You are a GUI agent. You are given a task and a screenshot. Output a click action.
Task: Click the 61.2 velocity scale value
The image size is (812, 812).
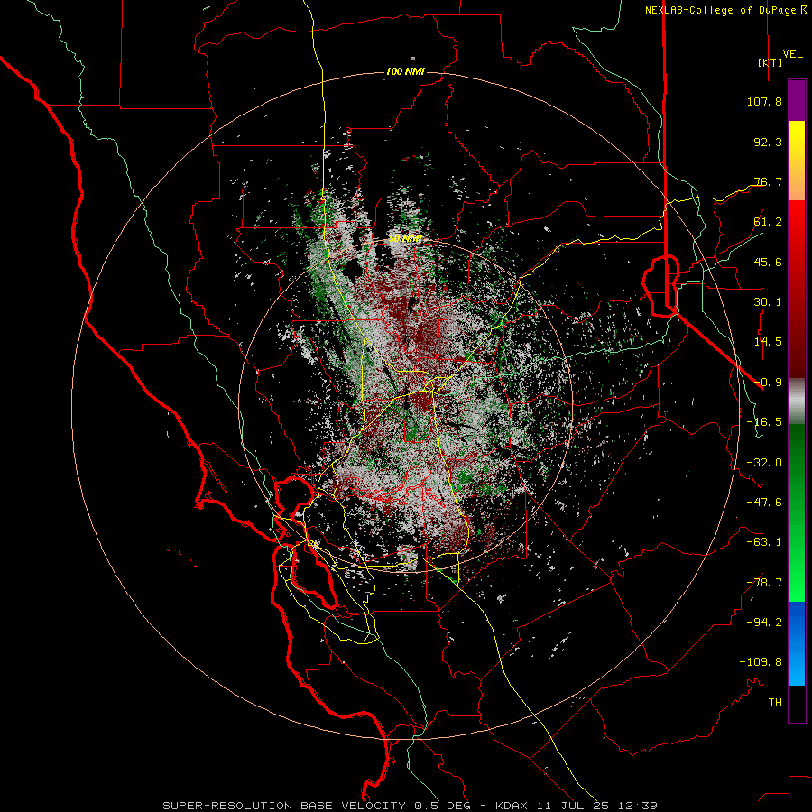point(768,222)
